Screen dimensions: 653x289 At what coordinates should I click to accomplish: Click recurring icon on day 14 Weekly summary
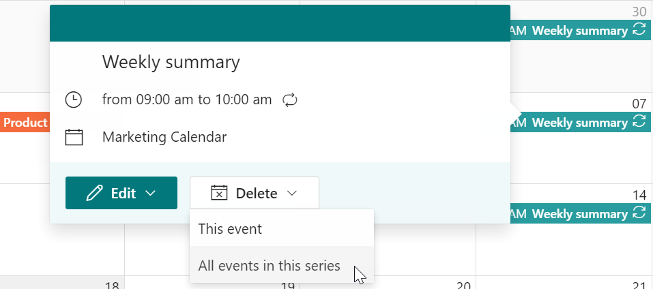click(639, 214)
